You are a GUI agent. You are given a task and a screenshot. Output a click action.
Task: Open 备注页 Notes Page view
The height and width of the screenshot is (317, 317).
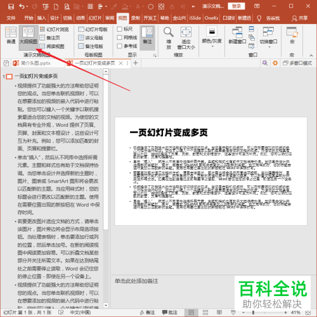click(50, 37)
